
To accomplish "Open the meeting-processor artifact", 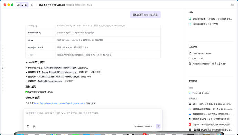I will coord(202,53).
